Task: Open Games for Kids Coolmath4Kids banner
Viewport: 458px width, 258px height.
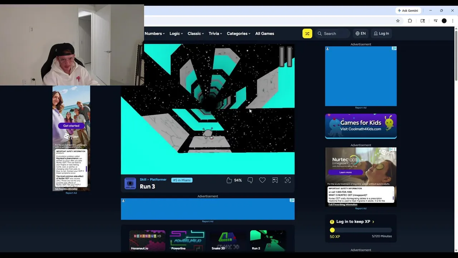Action: pyautogui.click(x=361, y=126)
